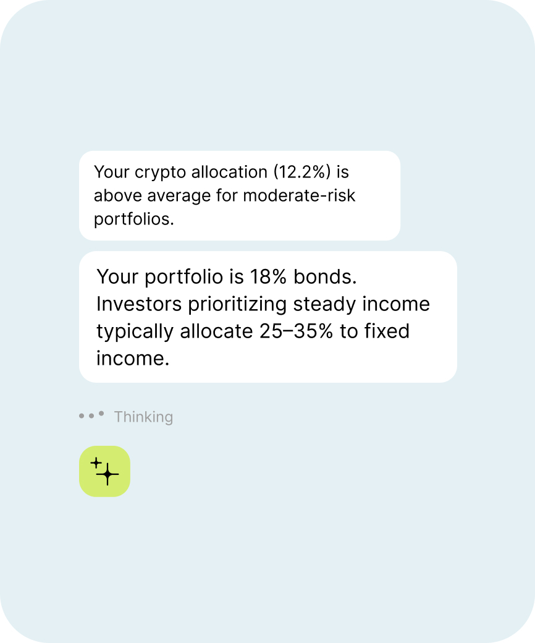Click the final word income. in bonds bubble
535x643 pixels.
click(x=133, y=359)
